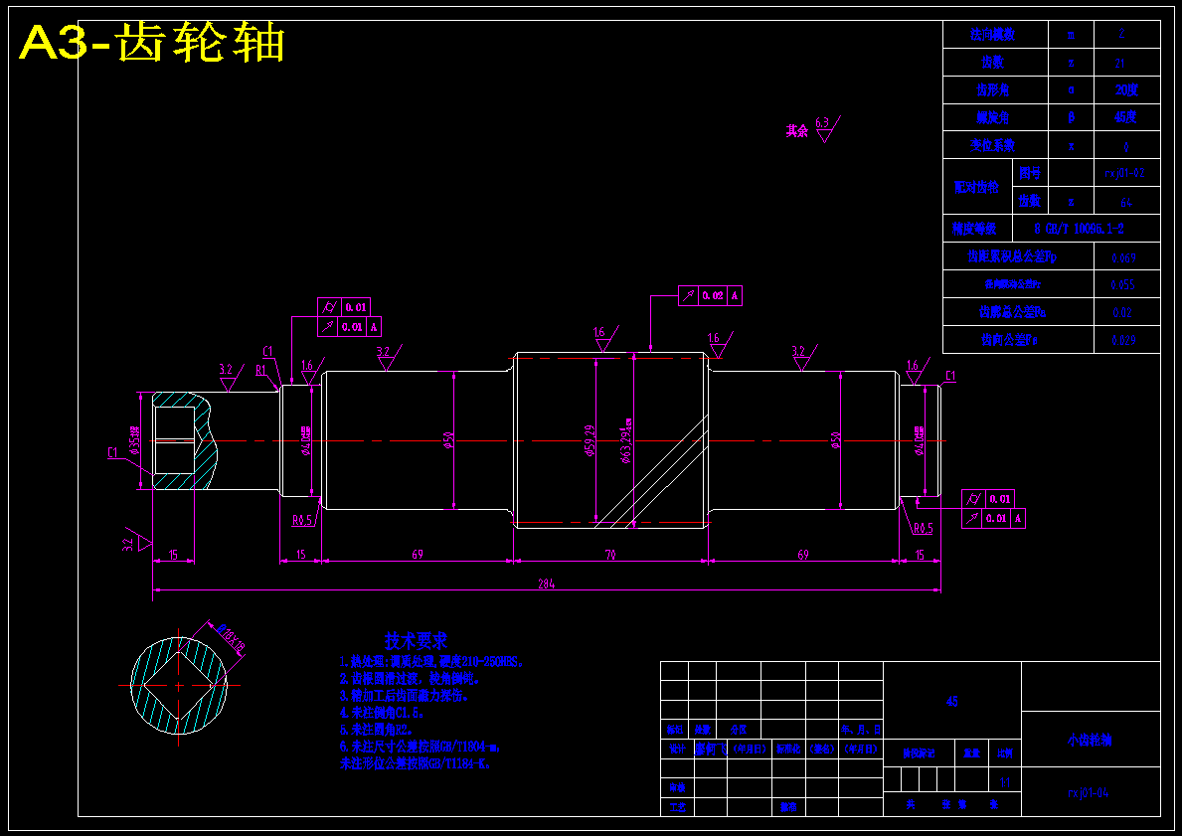Select the '8 GB/T 10095.1-2' accuracy text
Image resolution: width=1182 pixels, height=836 pixels.
1079,229
